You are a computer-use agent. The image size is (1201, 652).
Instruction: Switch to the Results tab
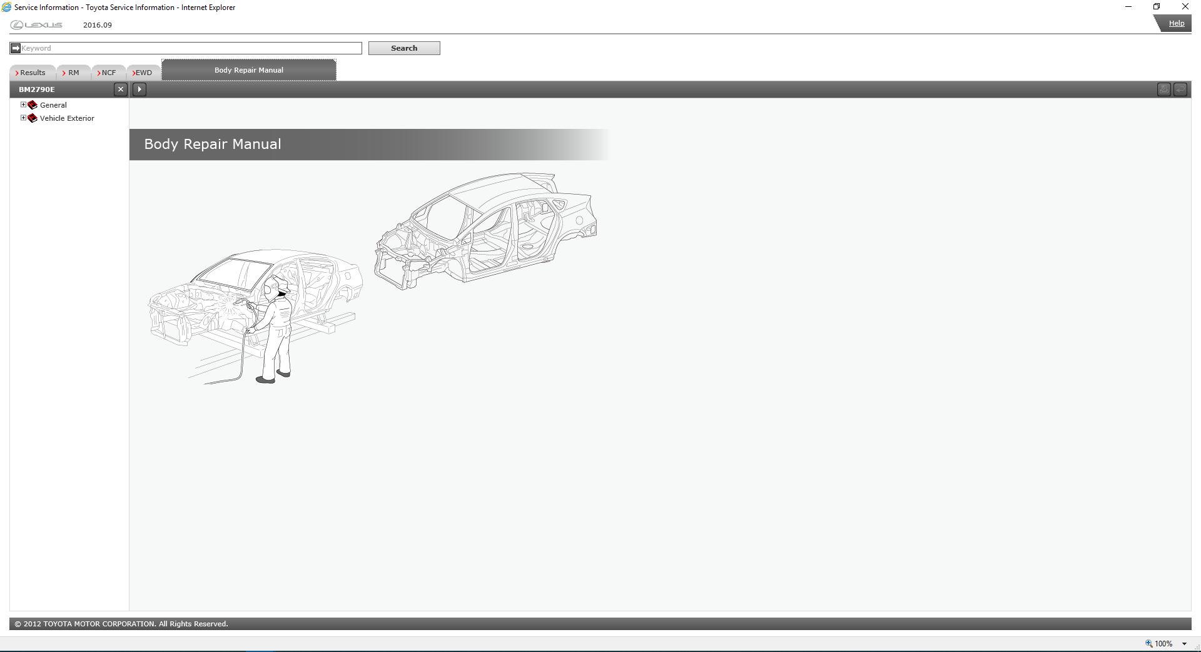32,73
